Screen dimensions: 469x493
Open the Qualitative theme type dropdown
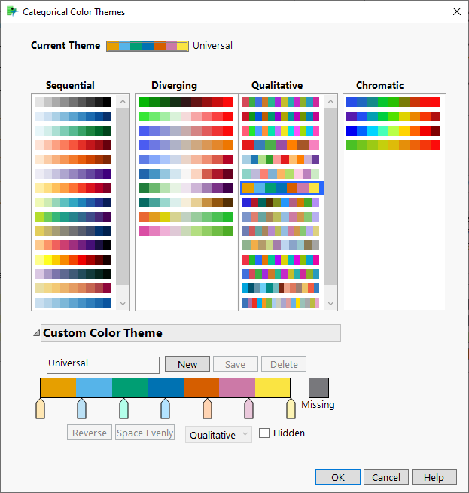[x=218, y=435]
